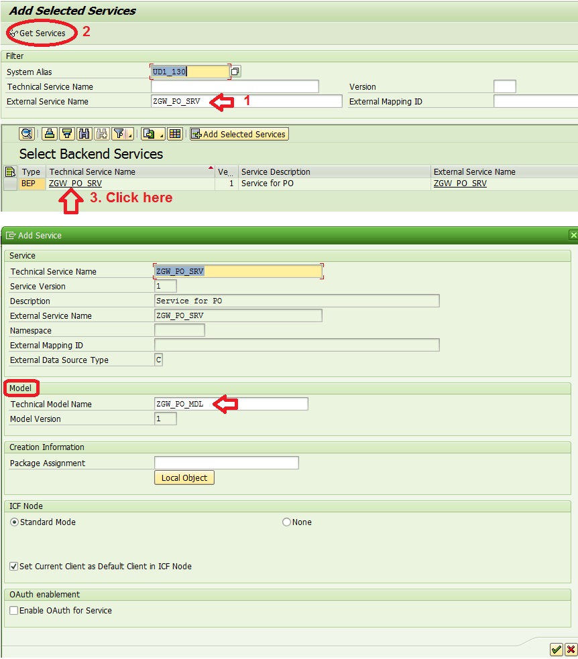Open the Export dropdown arrow
The image size is (578, 659).
162,135
